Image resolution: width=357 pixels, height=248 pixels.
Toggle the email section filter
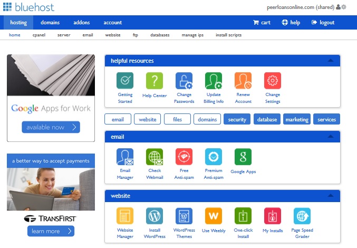(118, 119)
